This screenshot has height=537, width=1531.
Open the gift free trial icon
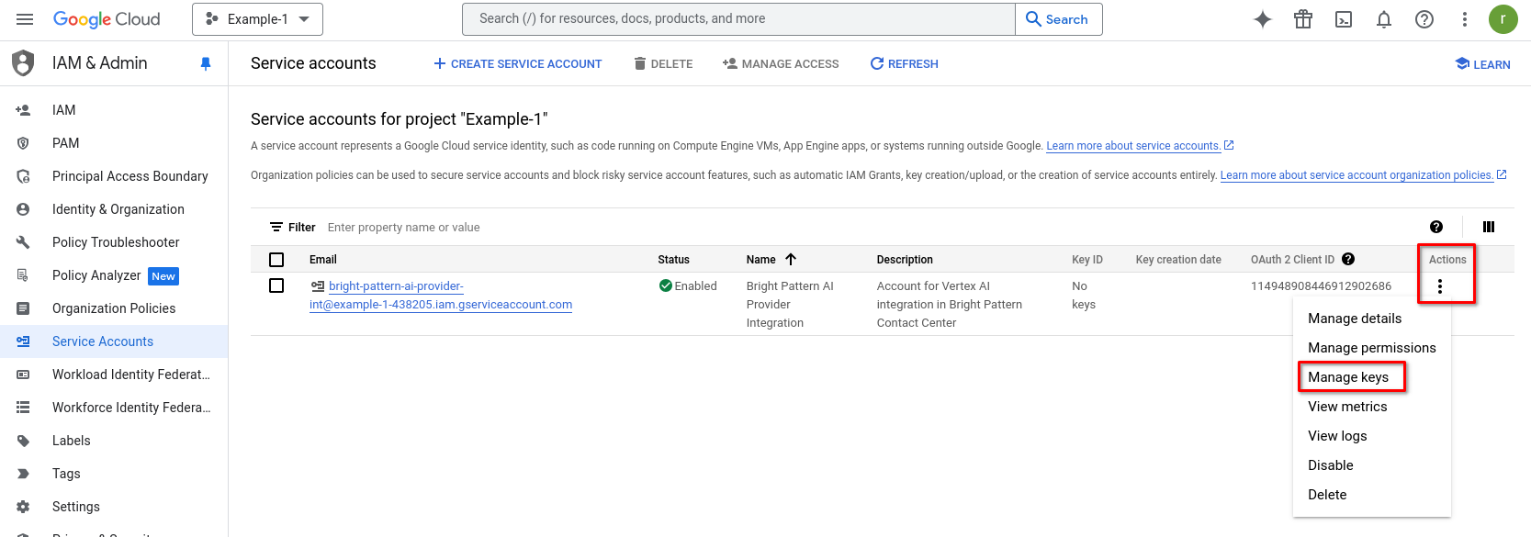point(1303,19)
